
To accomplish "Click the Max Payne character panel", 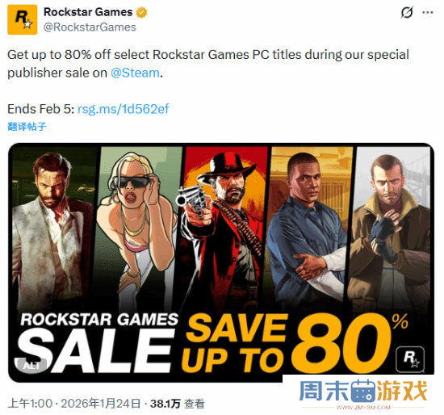I will (x=54, y=227).
